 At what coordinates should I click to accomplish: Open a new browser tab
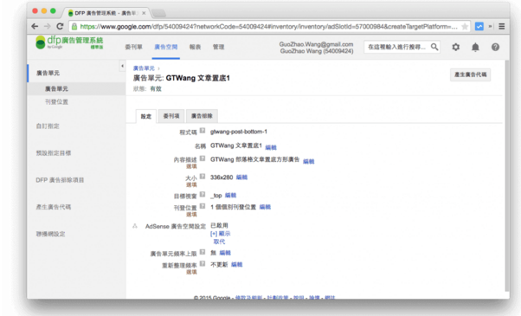[159, 13]
